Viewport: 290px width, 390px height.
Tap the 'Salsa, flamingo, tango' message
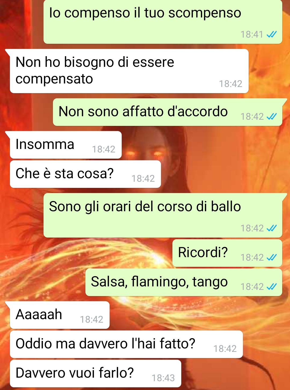tap(184, 282)
